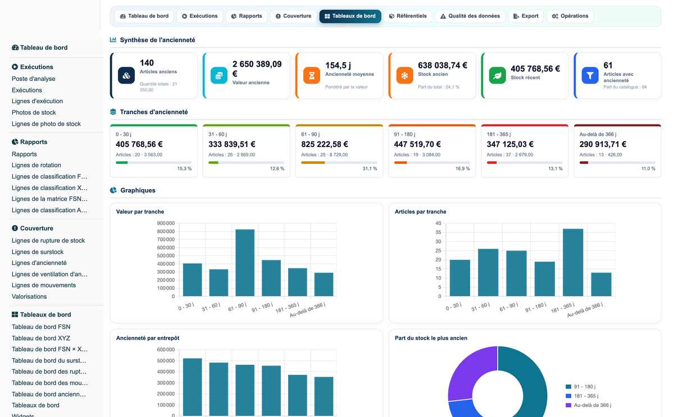Viewport: 674px width, 417px height.
Task: Open Tableau de bord du surstock link
Action: 49,361
